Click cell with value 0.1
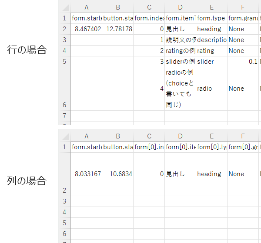 coord(243,62)
